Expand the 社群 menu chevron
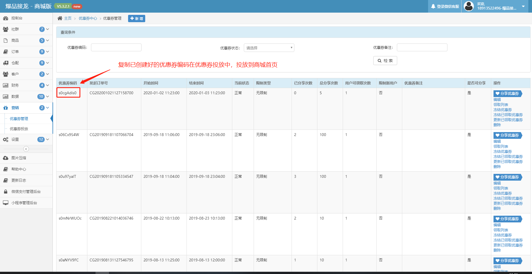The image size is (532, 274). pos(47,29)
